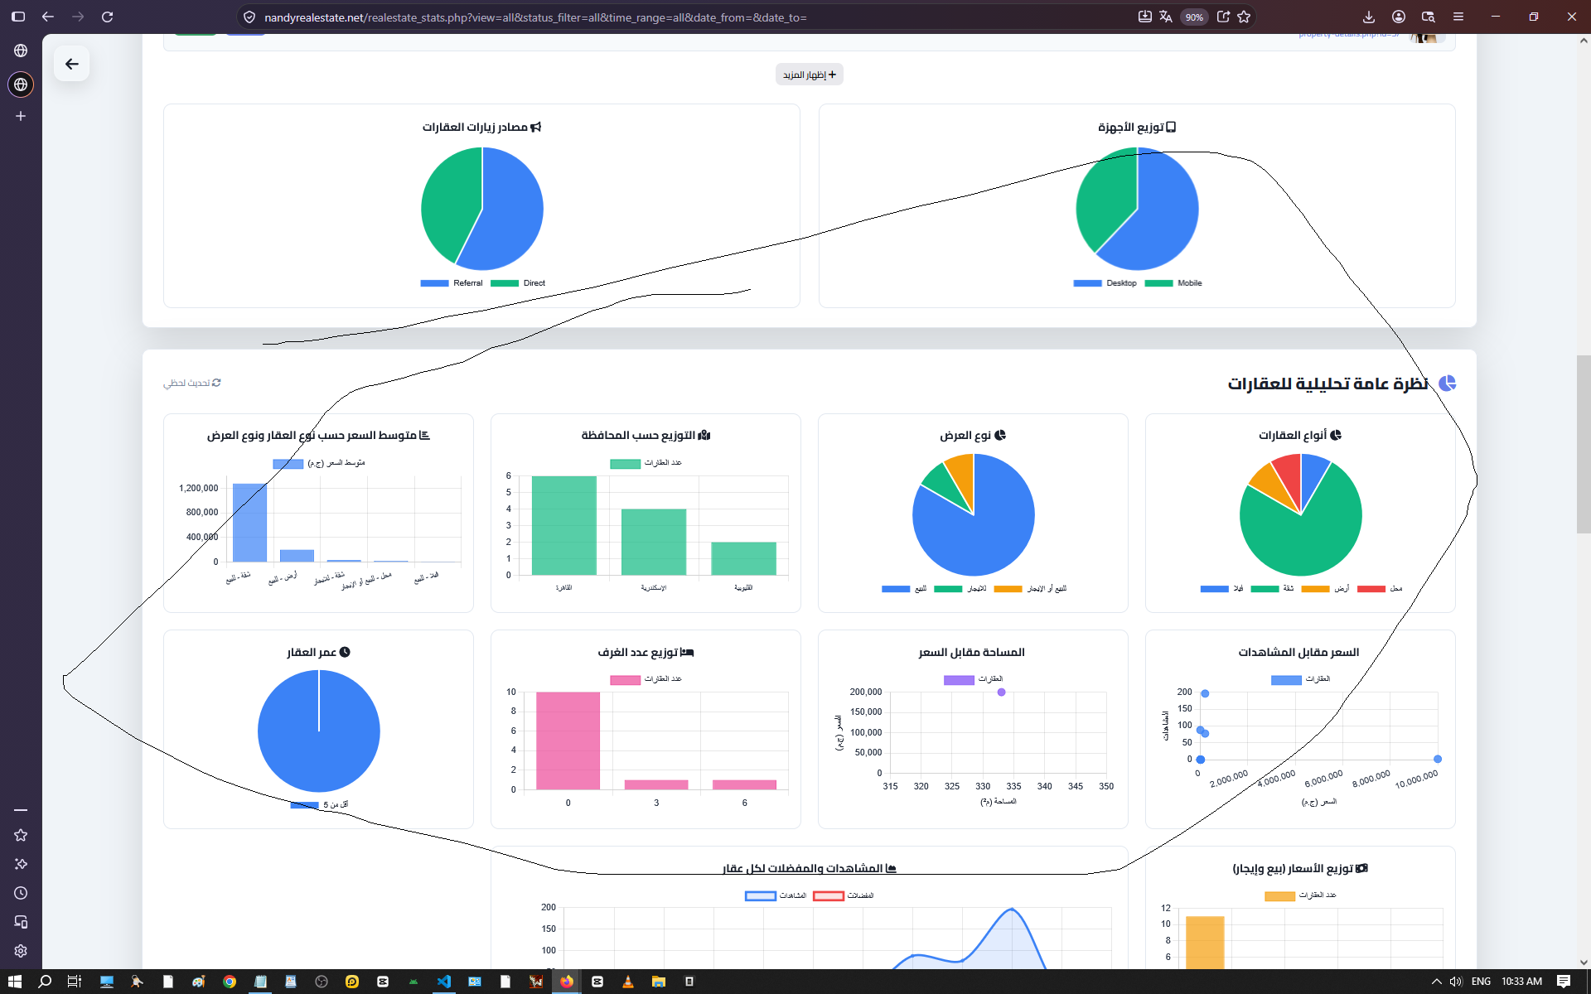This screenshot has width=1591, height=994.
Task: Toggle the المشاهدات legend in line chart
Action: [x=776, y=895]
